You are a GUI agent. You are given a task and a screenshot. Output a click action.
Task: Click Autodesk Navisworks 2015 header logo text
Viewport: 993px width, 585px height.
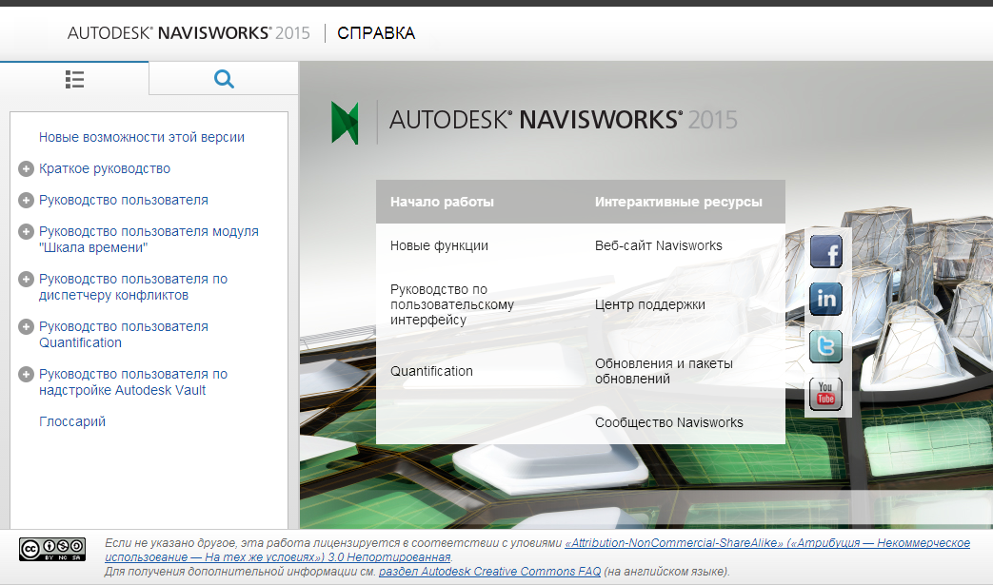[189, 33]
